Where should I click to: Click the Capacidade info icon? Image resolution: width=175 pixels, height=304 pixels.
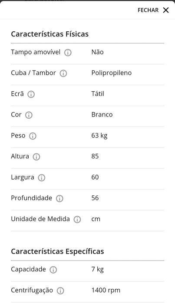click(53, 270)
